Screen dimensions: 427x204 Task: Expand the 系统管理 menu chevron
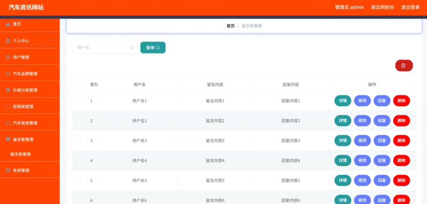[52, 170]
